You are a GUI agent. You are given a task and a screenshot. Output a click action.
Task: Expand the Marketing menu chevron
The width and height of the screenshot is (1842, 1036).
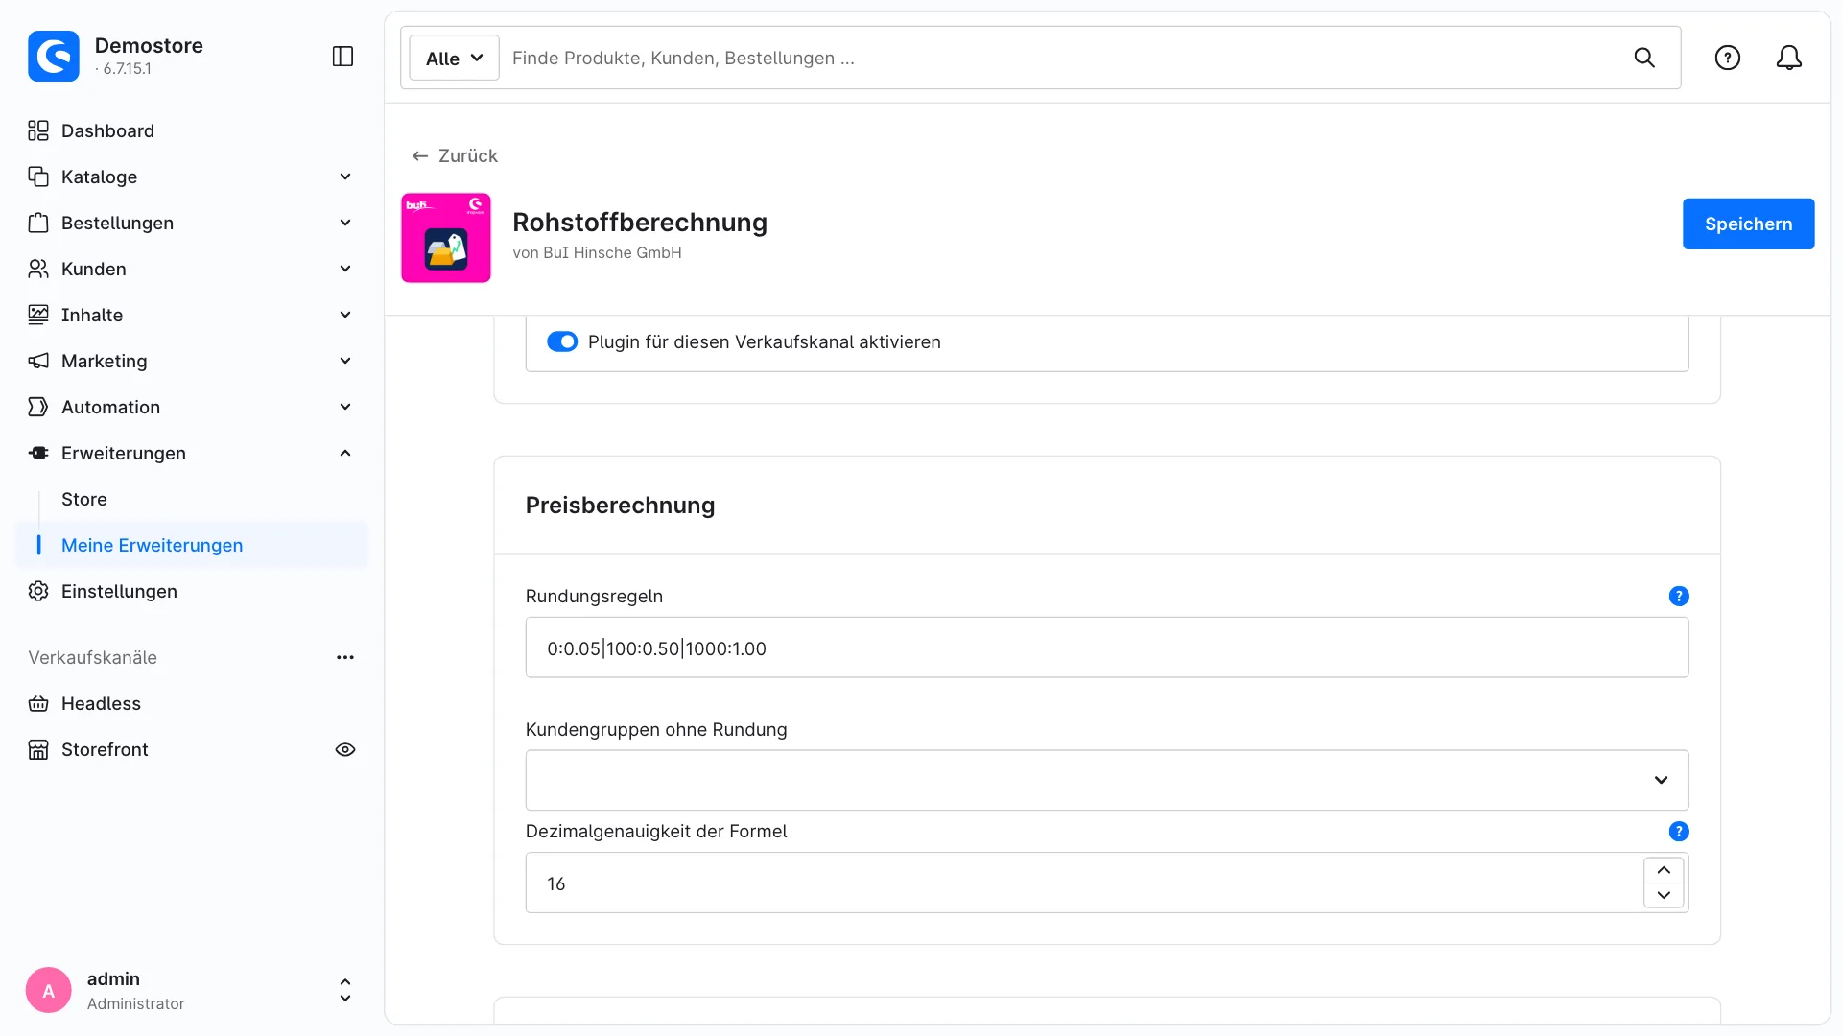click(x=345, y=361)
